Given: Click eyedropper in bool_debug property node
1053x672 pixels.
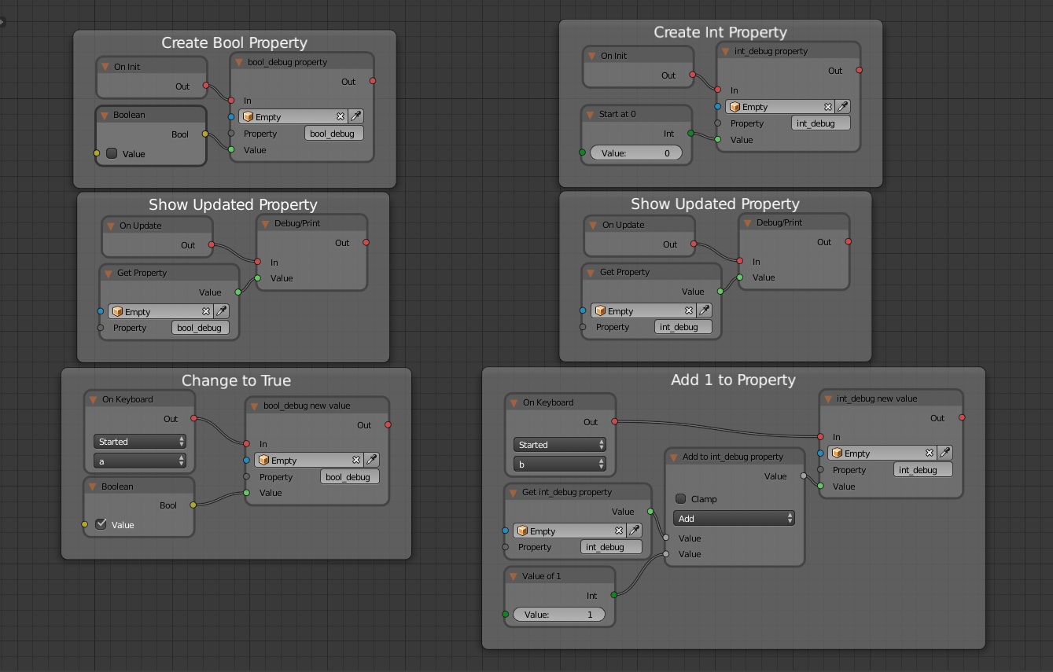Looking at the screenshot, I should (x=355, y=116).
